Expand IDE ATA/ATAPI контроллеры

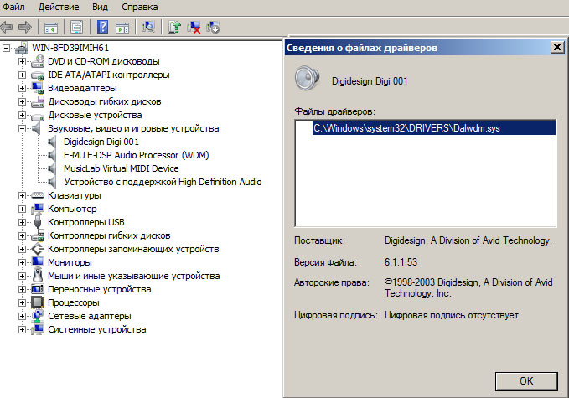pyautogui.click(x=22, y=75)
